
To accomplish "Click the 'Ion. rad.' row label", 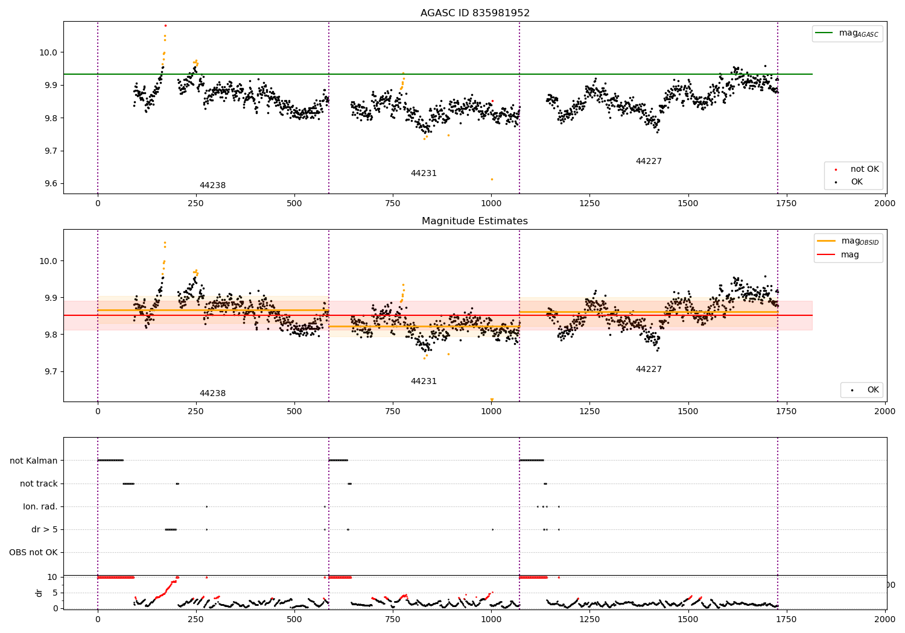I will tap(40, 506).
